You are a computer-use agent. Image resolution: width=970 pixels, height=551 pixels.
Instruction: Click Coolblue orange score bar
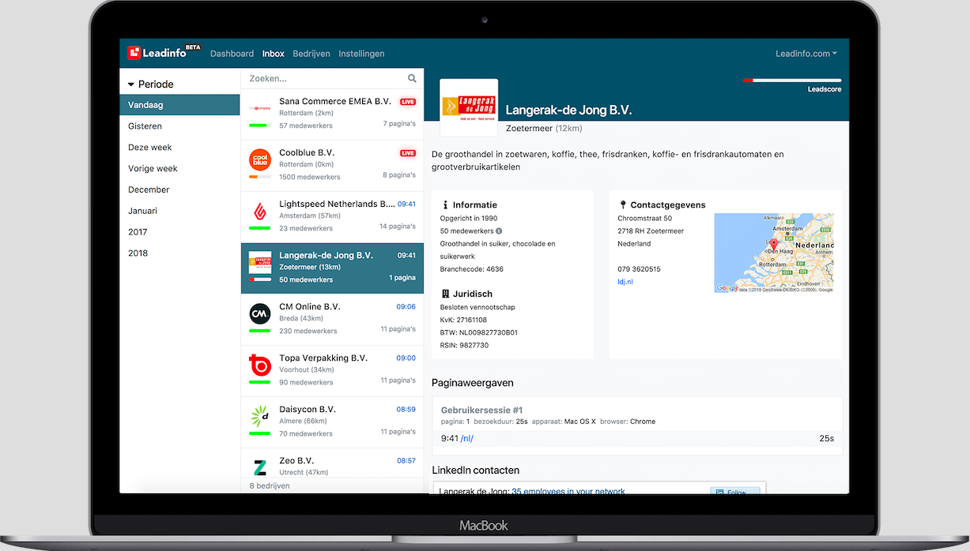click(260, 177)
